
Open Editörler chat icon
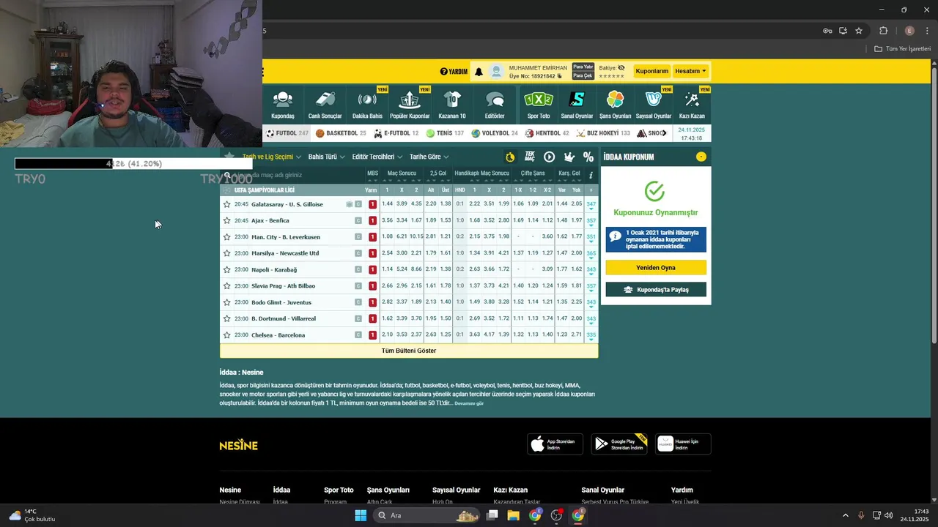[x=495, y=100]
